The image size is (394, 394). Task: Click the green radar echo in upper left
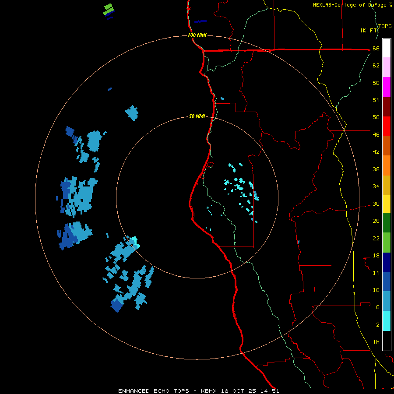(x=109, y=9)
